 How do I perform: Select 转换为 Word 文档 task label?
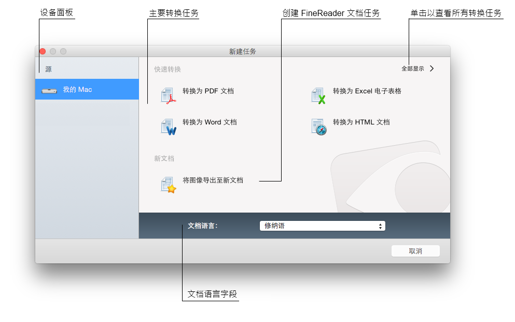pyautogui.click(x=210, y=122)
